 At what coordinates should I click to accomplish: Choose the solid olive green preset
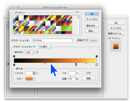pyautogui.click(x=64, y=29)
